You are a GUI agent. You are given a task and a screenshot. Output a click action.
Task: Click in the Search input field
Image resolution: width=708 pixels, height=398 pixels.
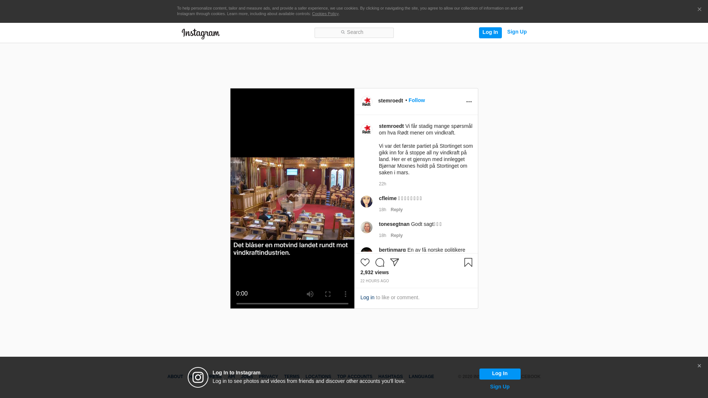[x=354, y=32]
